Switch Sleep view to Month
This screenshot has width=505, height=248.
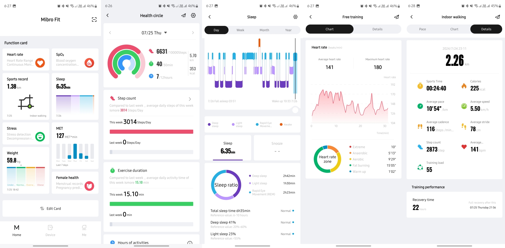tap(264, 30)
